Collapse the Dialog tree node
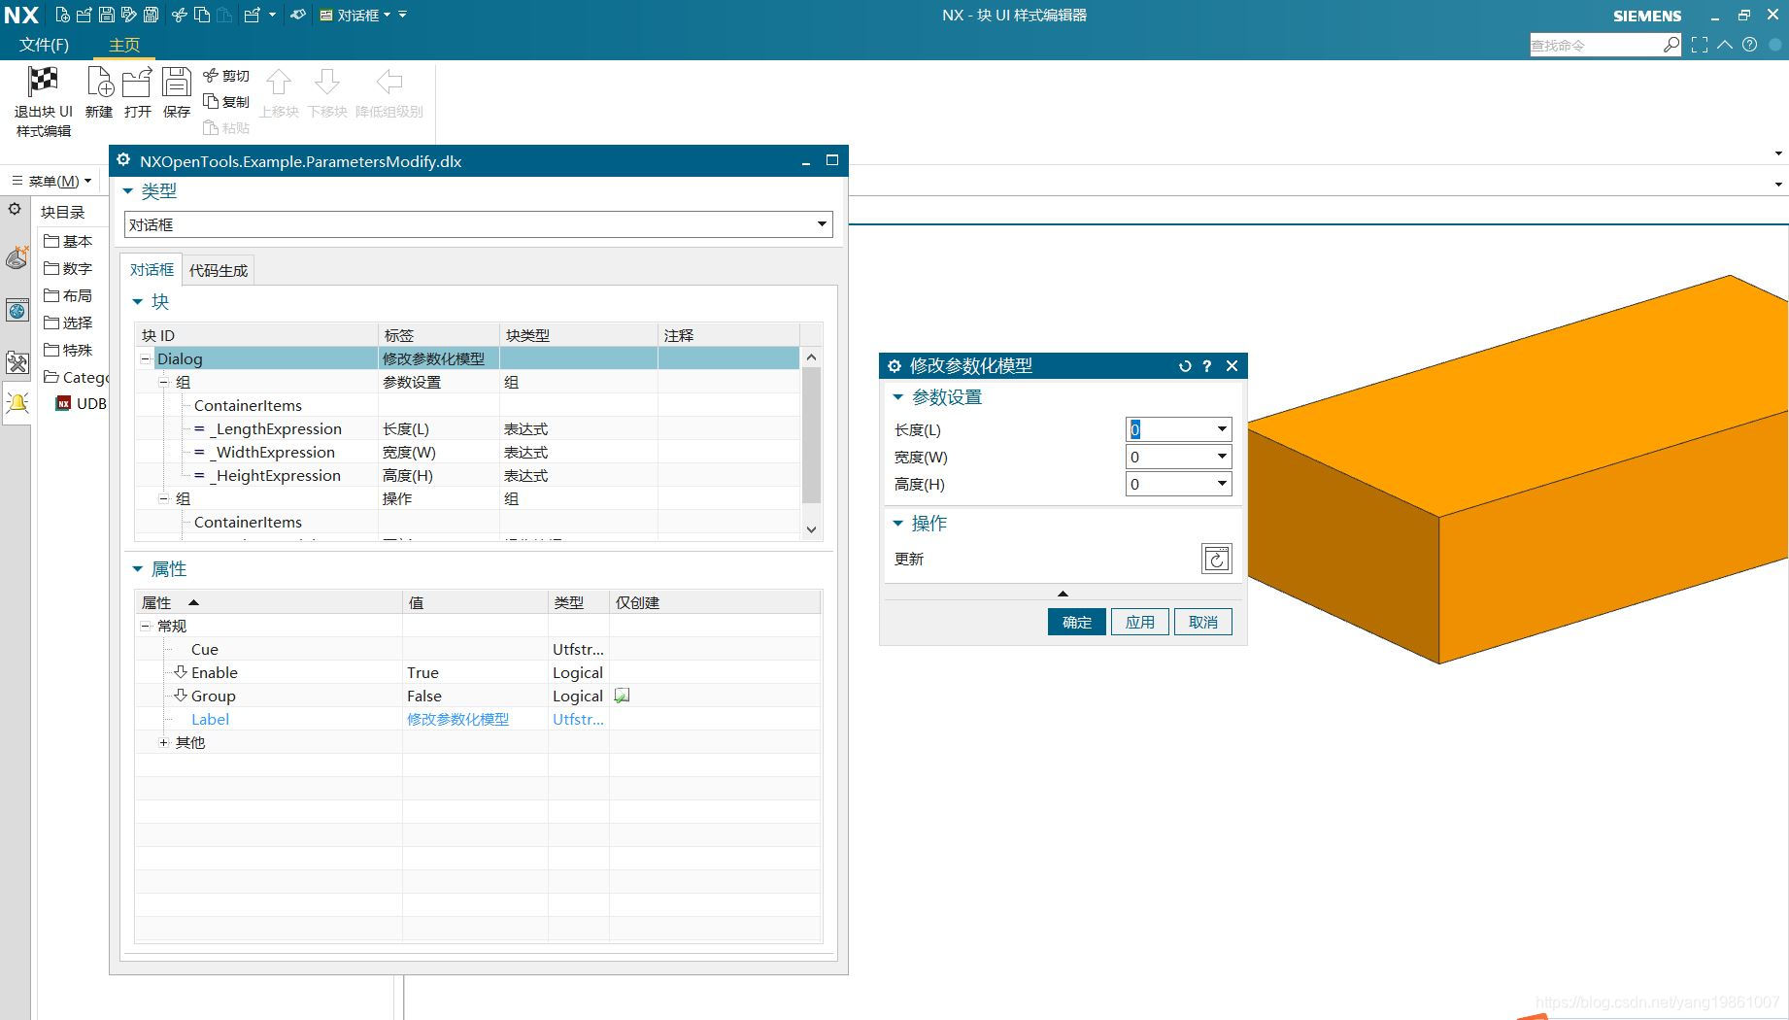This screenshot has width=1789, height=1020. [x=146, y=358]
